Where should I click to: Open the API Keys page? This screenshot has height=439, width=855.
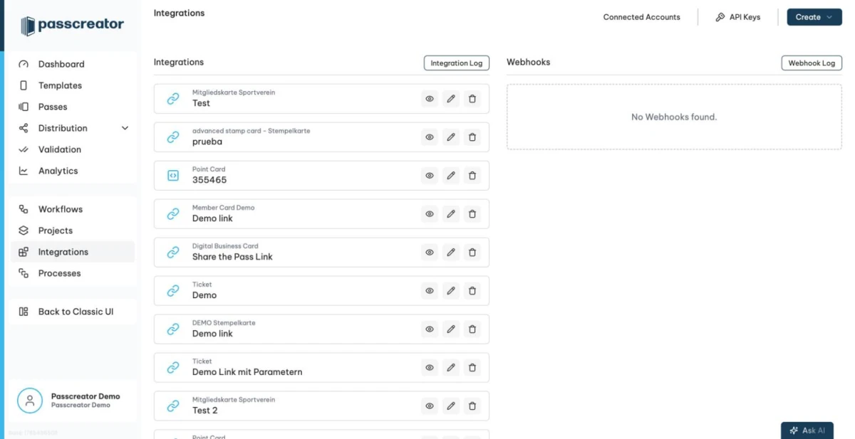pos(737,17)
